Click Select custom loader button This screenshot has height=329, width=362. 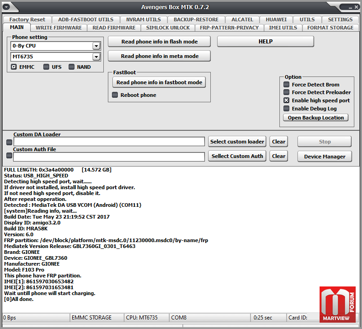pyautogui.click(x=237, y=142)
